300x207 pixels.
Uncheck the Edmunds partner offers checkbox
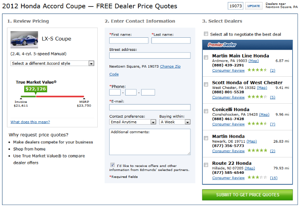click(112, 165)
